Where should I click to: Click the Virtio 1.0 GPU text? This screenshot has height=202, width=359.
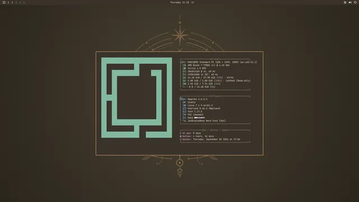click(197, 68)
